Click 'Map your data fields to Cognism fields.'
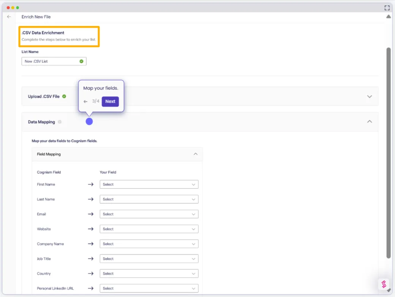 pos(65,141)
